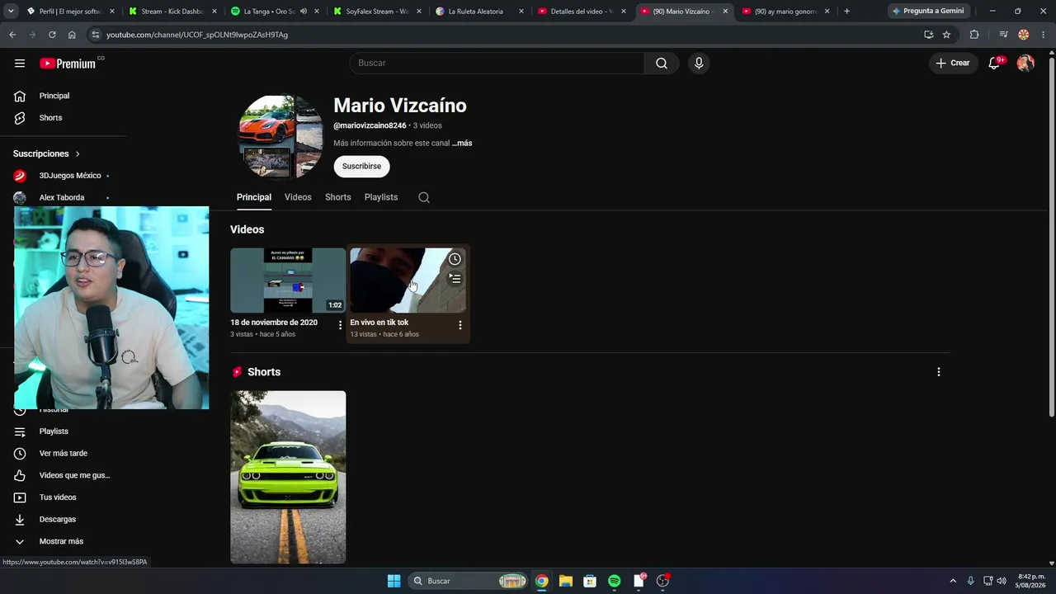Expand the sidebar with 'Mostrar más'
1056x594 pixels.
pyautogui.click(x=63, y=541)
